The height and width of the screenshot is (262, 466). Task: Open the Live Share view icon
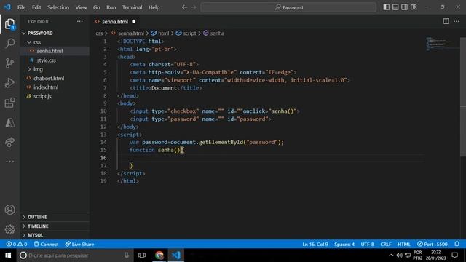click(x=9, y=143)
